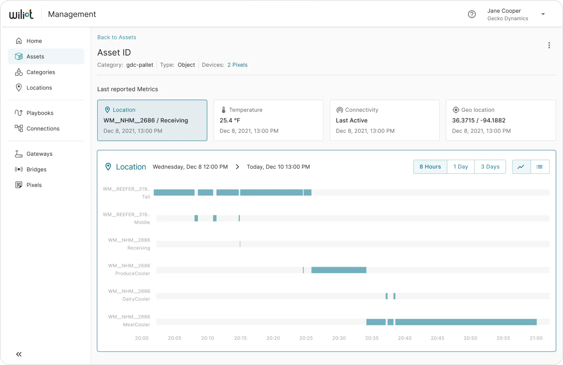
Task: Click the WM_REEFER_319.. Tail row label
Action: click(126, 193)
